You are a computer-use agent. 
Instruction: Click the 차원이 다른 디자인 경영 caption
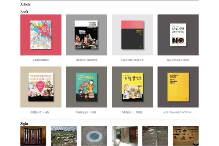[x=132, y=60]
